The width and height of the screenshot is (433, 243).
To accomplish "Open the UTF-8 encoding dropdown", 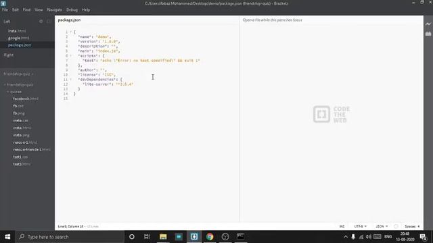I will pyautogui.click(x=361, y=226).
